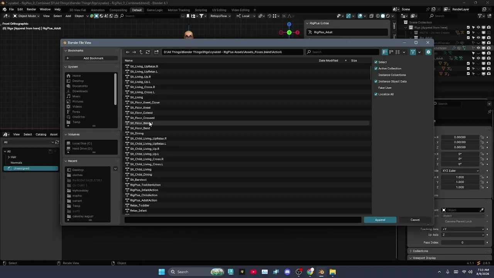Viewport: 494px width, 278px height.
Task: Enable the Select checkbox
Action: [x=376, y=62]
